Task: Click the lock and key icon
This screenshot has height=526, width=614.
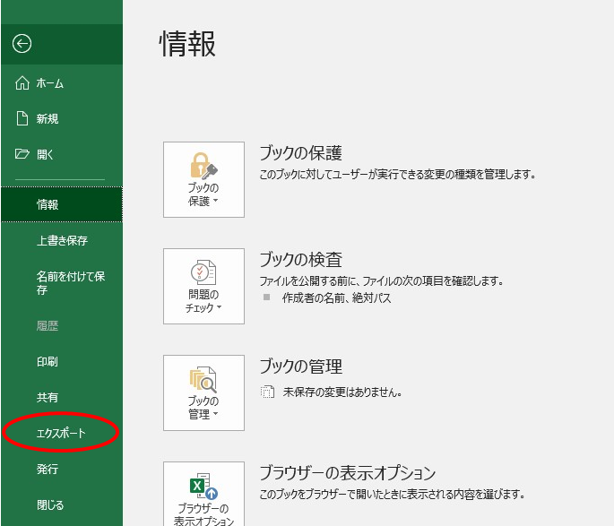Action: click(203, 167)
